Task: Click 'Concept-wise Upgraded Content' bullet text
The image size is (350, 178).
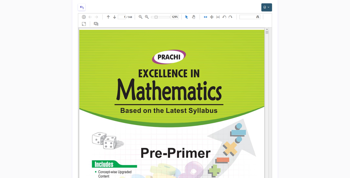Action: 115,174
